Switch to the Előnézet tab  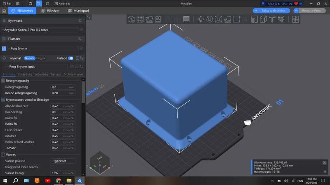coord(50,11)
